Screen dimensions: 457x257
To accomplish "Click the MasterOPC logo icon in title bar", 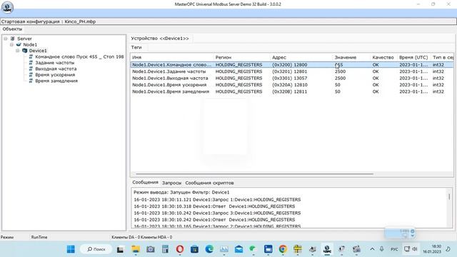I will tap(7, 7).
